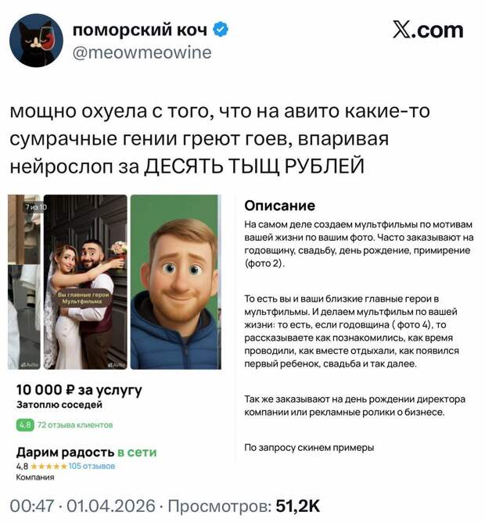Click the five gold rating stars

click(48, 466)
